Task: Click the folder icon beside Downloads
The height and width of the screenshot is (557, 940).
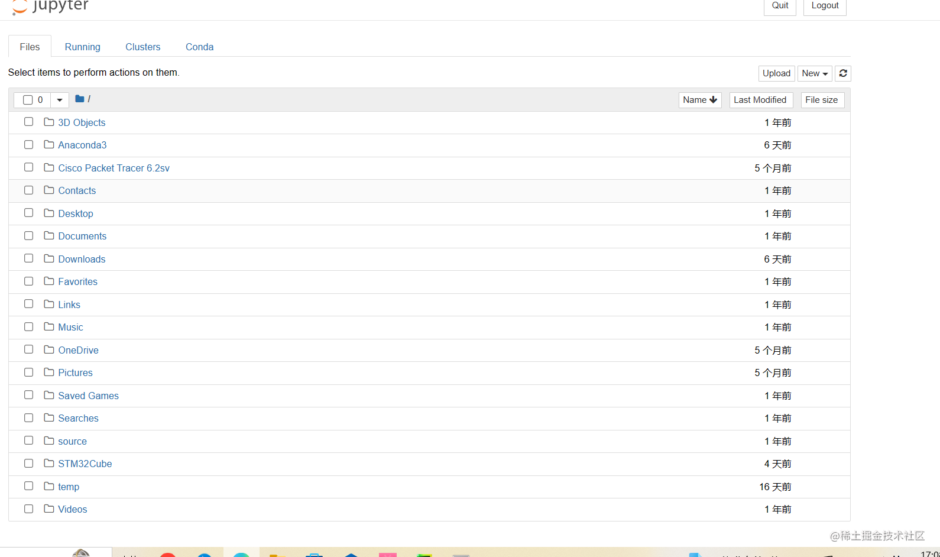Action: [49, 258]
